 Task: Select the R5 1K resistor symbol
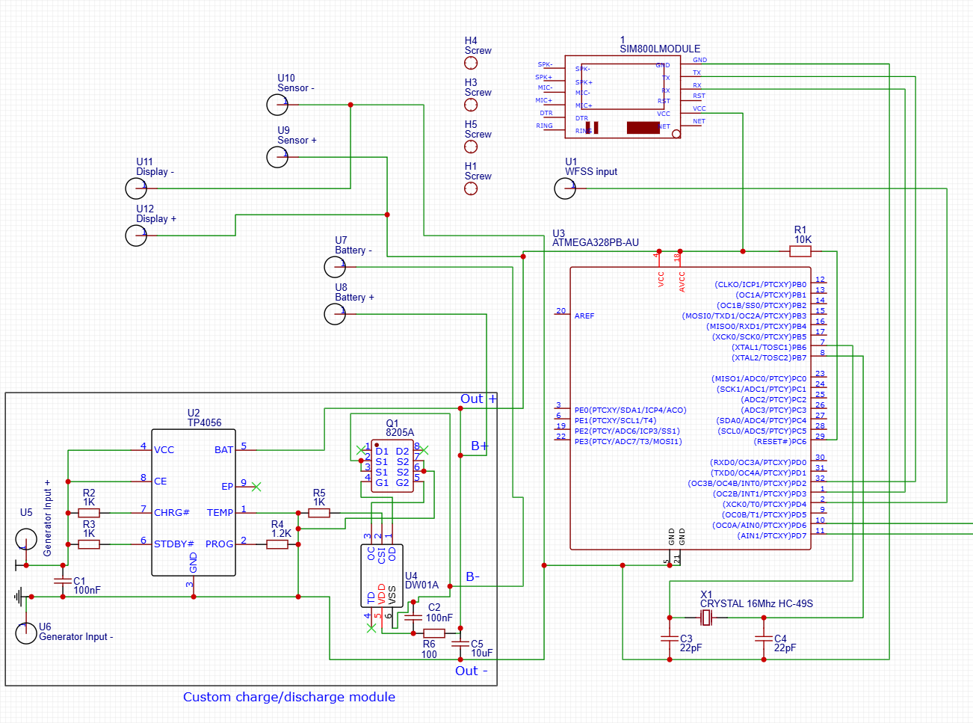click(319, 513)
